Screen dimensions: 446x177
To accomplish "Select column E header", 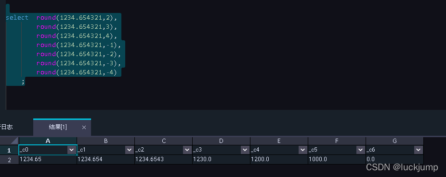I will point(279,141).
